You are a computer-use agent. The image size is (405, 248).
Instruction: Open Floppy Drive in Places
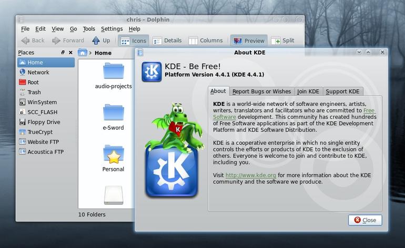[x=46, y=122]
